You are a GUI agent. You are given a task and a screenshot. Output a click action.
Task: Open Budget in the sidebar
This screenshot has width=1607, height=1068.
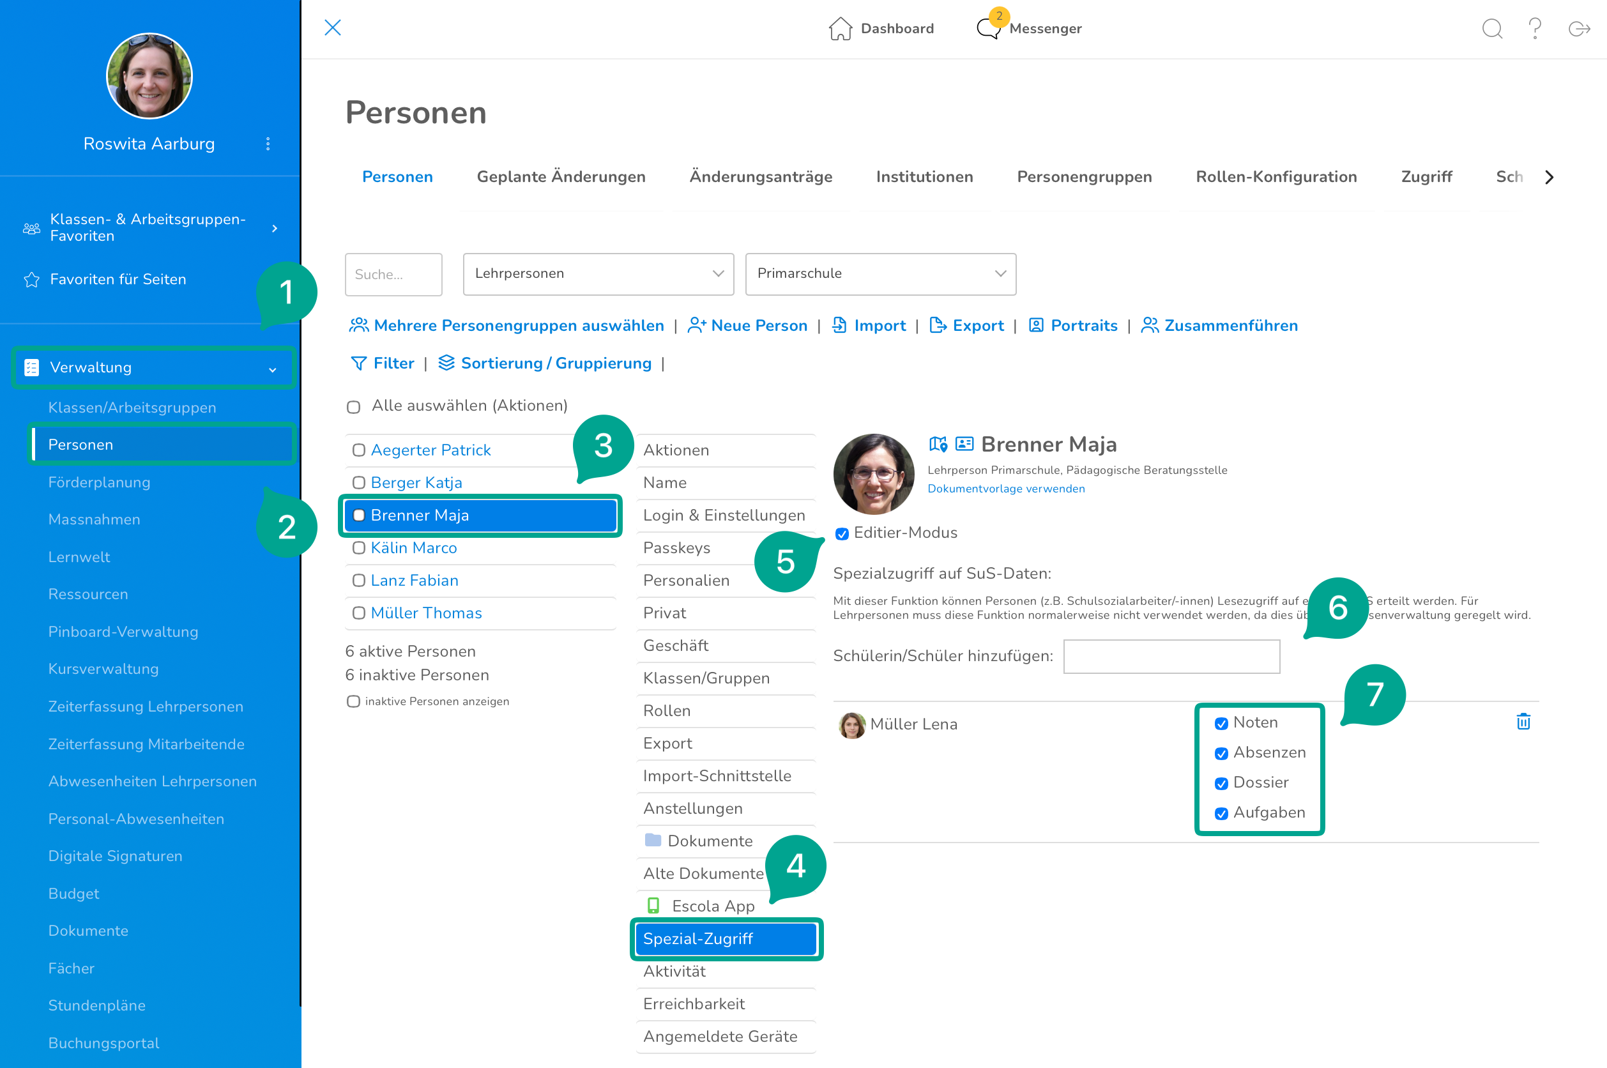pyautogui.click(x=73, y=894)
